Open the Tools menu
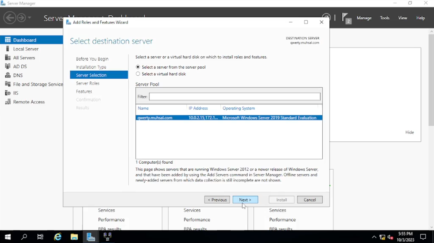The image size is (434, 243). click(x=384, y=18)
